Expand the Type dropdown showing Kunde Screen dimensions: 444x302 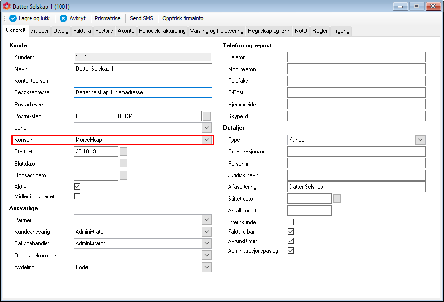point(420,140)
